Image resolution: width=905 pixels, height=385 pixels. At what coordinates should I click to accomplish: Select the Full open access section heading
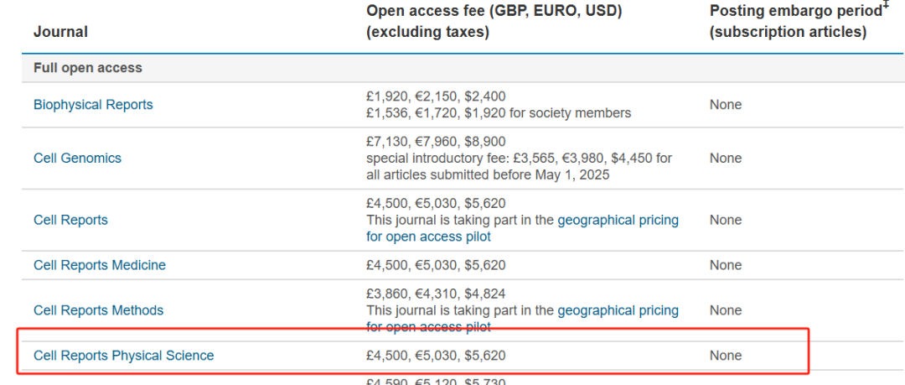coord(88,68)
